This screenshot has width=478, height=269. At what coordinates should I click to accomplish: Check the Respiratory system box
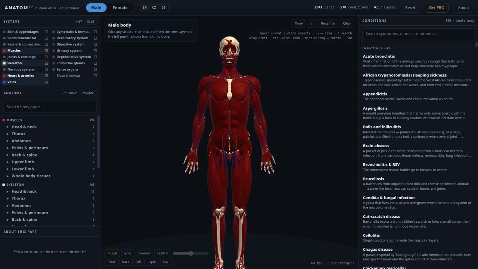pyautogui.click(x=96, y=38)
